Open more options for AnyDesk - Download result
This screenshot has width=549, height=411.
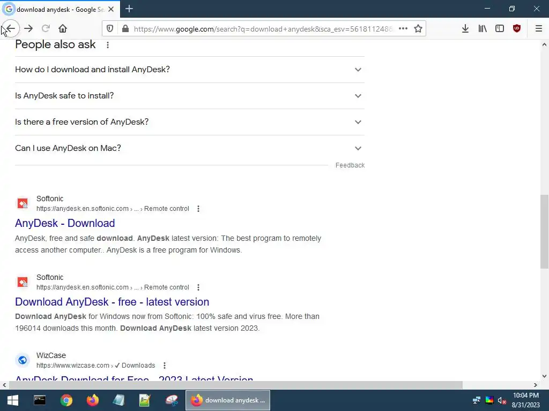(x=198, y=209)
